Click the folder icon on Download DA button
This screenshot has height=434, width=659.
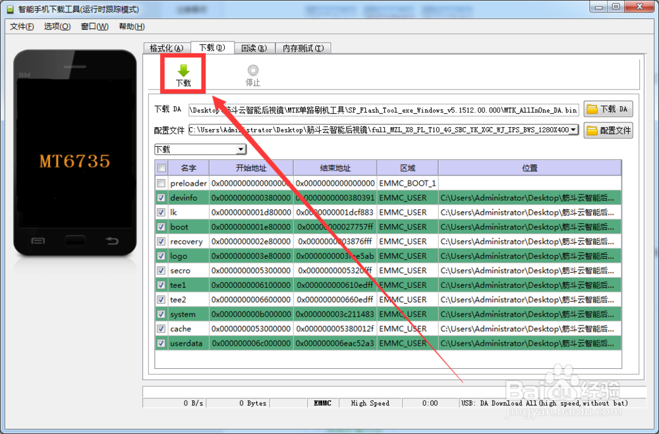click(592, 109)
